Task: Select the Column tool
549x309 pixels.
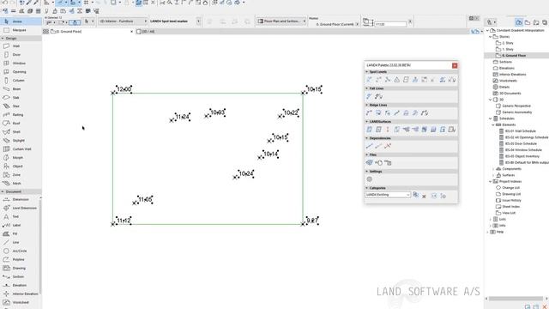Action: click(x=21, y=80)
